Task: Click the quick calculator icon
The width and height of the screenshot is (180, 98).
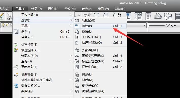Action: pyautogui.click(x=76, y=43)
